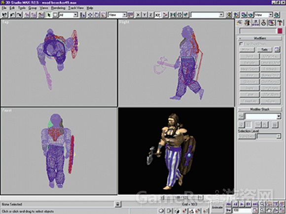
Task: Open the named selection sets dropdown
Action: coord(207,15)
